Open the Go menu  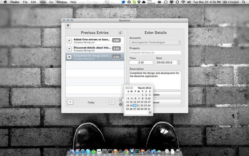point(51,2)
